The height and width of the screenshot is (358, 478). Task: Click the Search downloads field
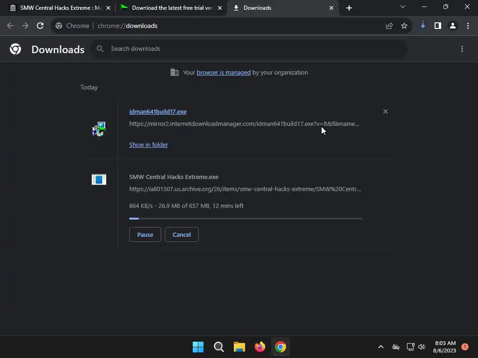point(249,48)
